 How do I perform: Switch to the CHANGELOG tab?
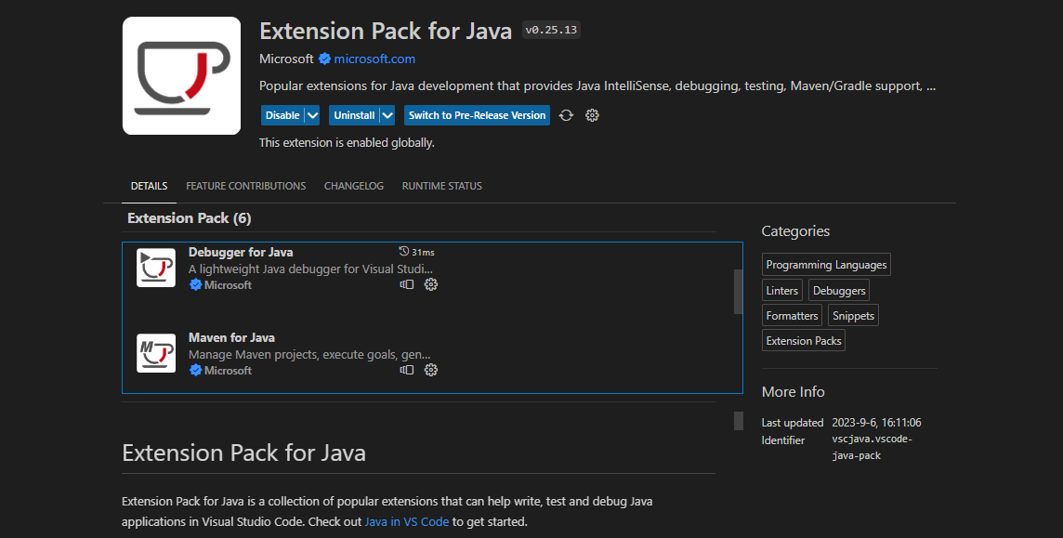pyautogui.click(x=353, y=185)
